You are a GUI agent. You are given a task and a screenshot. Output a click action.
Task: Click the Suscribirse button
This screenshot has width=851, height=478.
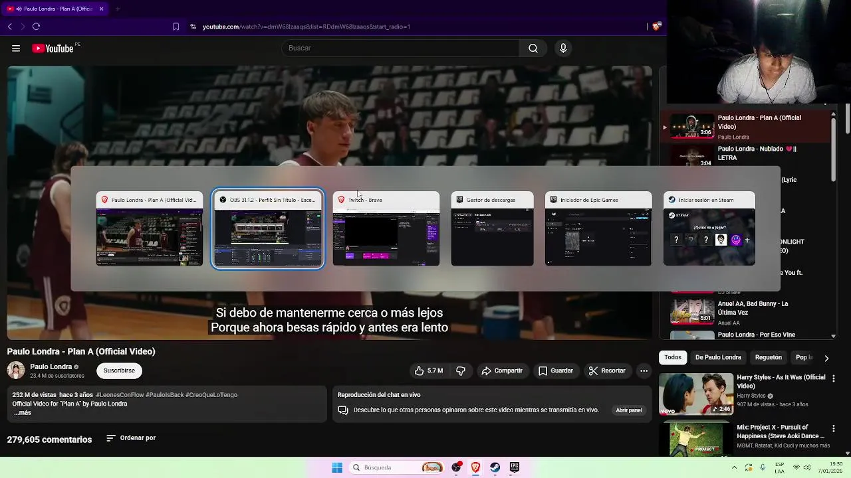tap(119, 370)
